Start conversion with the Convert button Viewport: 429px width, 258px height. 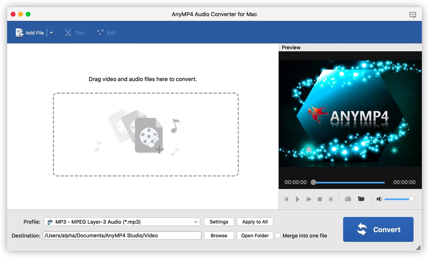pos(378,229)
